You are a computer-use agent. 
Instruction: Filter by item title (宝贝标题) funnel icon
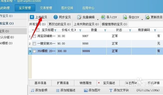(55, 30)
